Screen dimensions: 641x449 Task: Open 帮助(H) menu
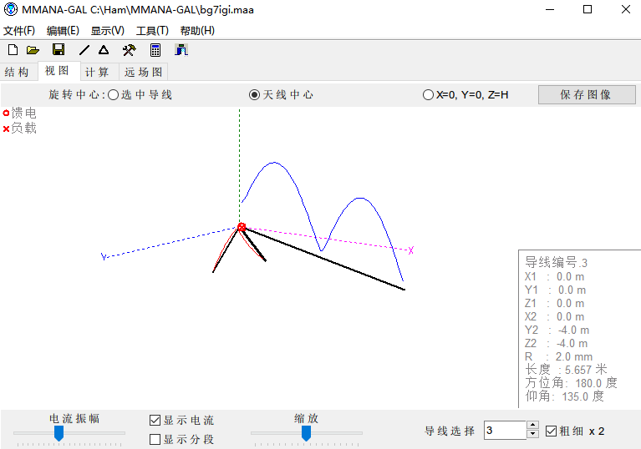[x=197, y=31]
